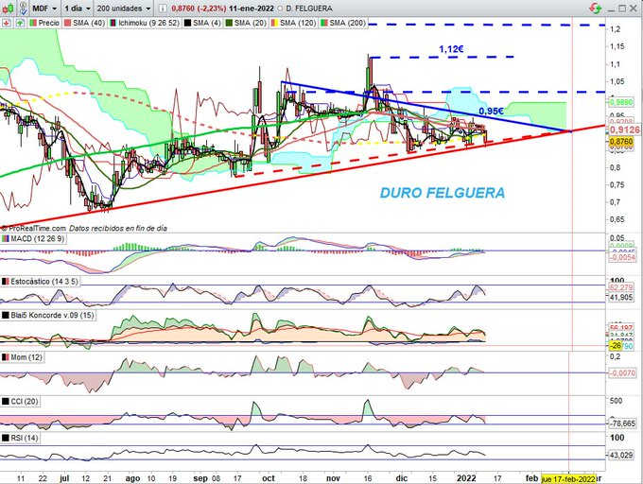Click the 0,8760 (-2,23%) price quote

tap(199, 9)
